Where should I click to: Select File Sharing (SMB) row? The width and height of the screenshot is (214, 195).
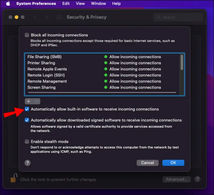(x=102, y=57)
